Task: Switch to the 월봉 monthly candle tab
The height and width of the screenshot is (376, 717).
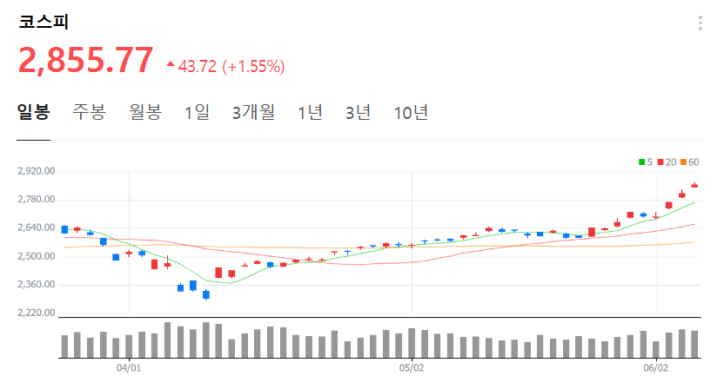Action: click(x=145, y=112)
